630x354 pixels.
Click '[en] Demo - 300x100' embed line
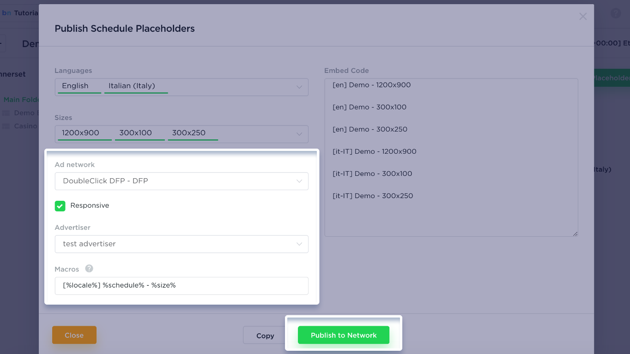tap(370, 107)
